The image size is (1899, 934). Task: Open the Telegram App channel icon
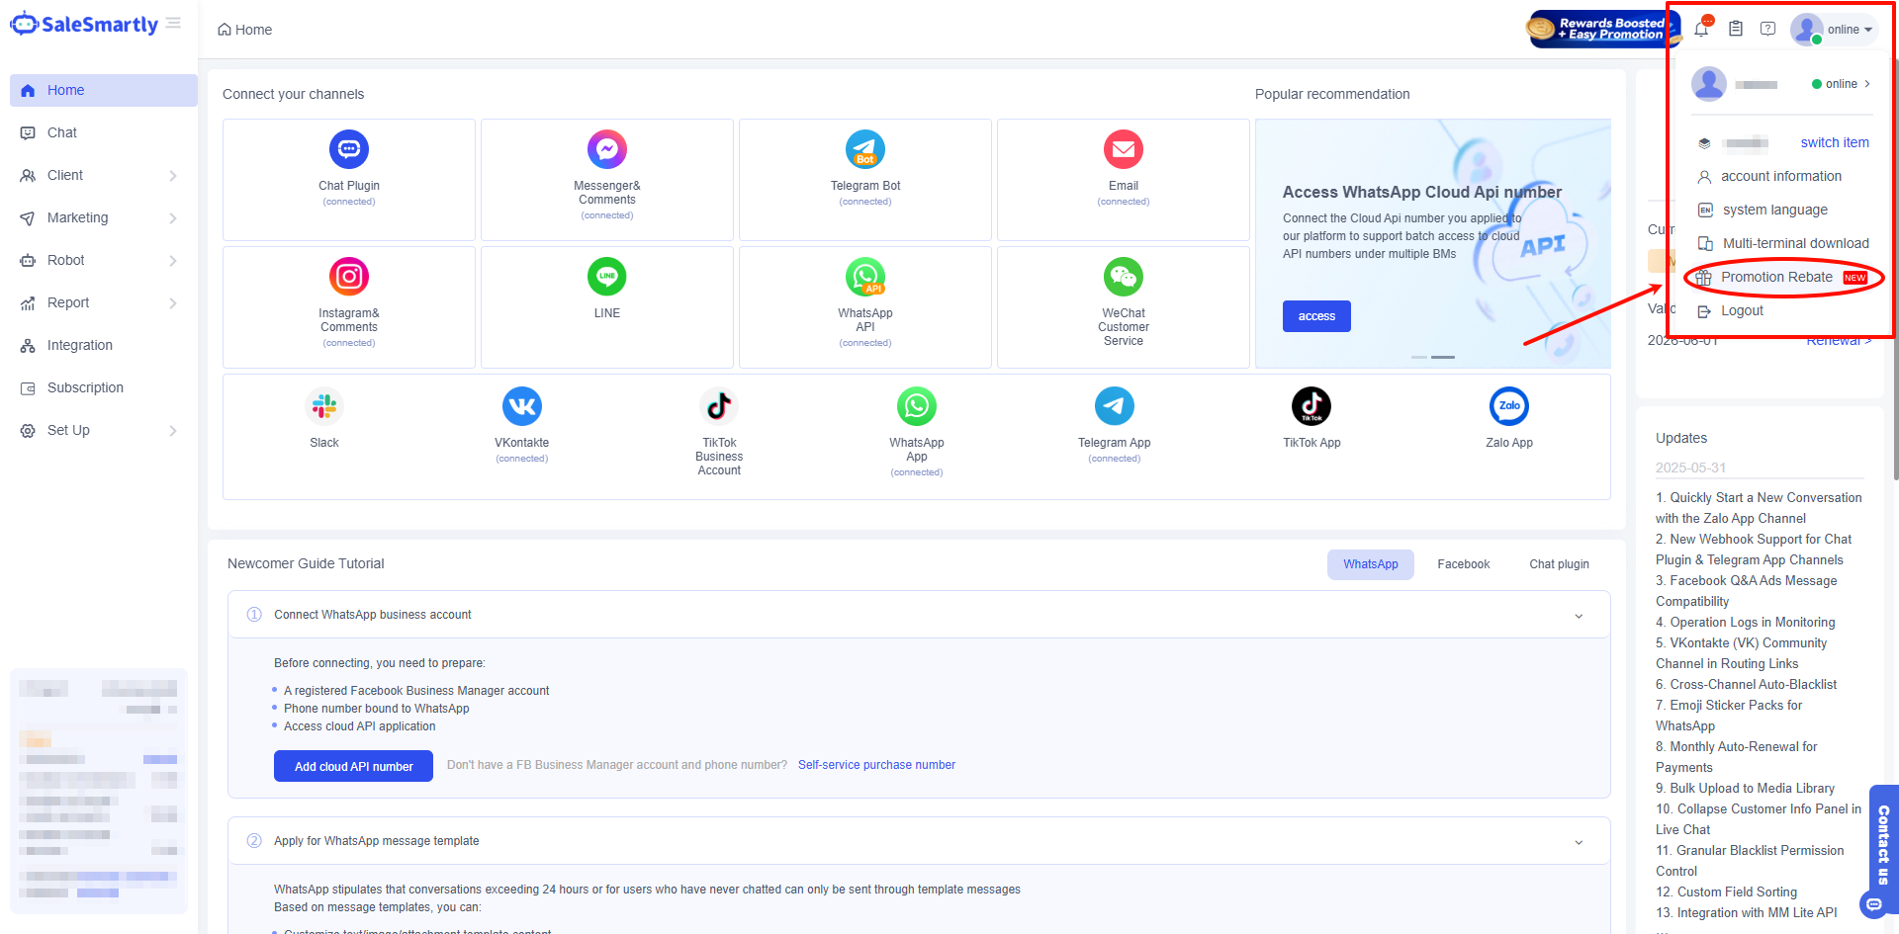[x=1115, y=406]
